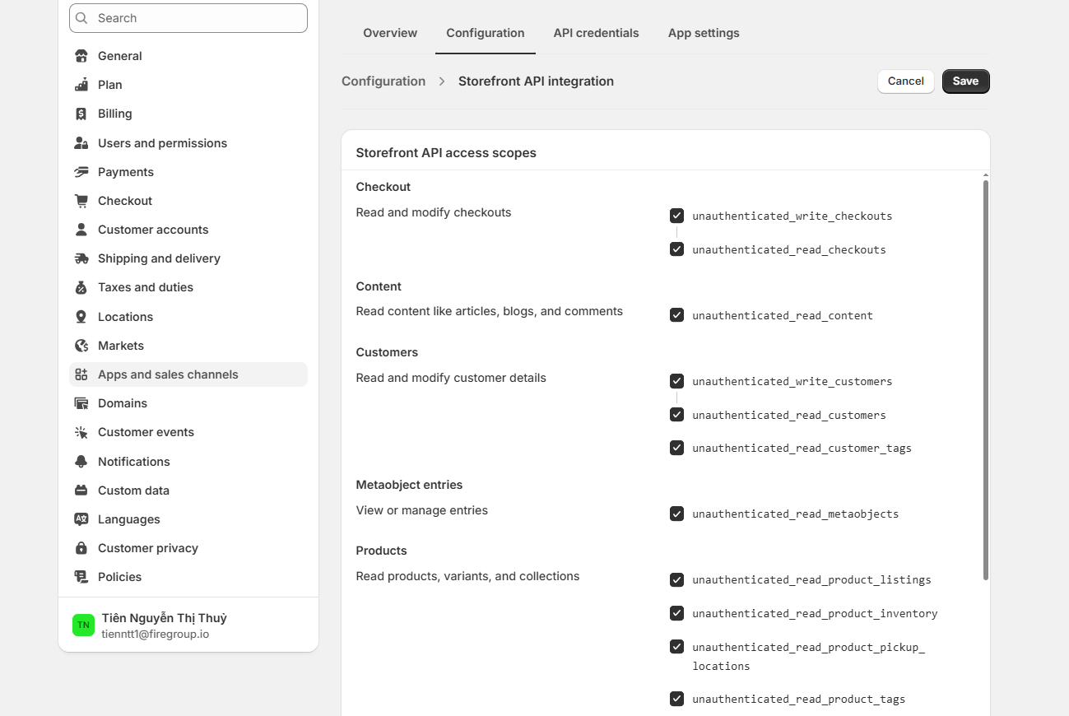Click the Customer accounts person icon
Viewport: 1069px width, 716px height.
pyautogui.click(x=81, y=230)
